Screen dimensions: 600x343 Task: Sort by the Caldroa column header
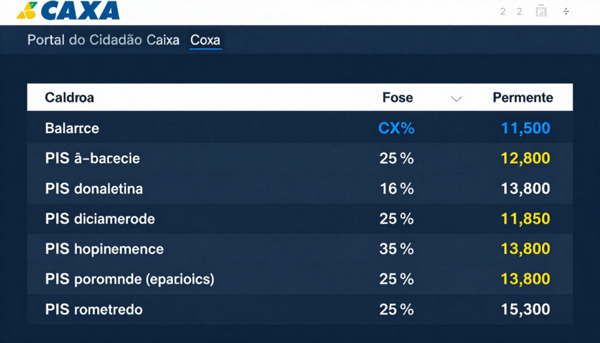69,97
